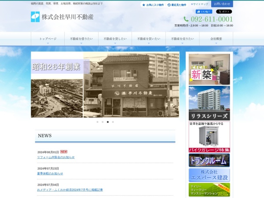Open 夏季休暇のお知らせ news link
This screenshot has width=264, height=198.
point(50,173)
